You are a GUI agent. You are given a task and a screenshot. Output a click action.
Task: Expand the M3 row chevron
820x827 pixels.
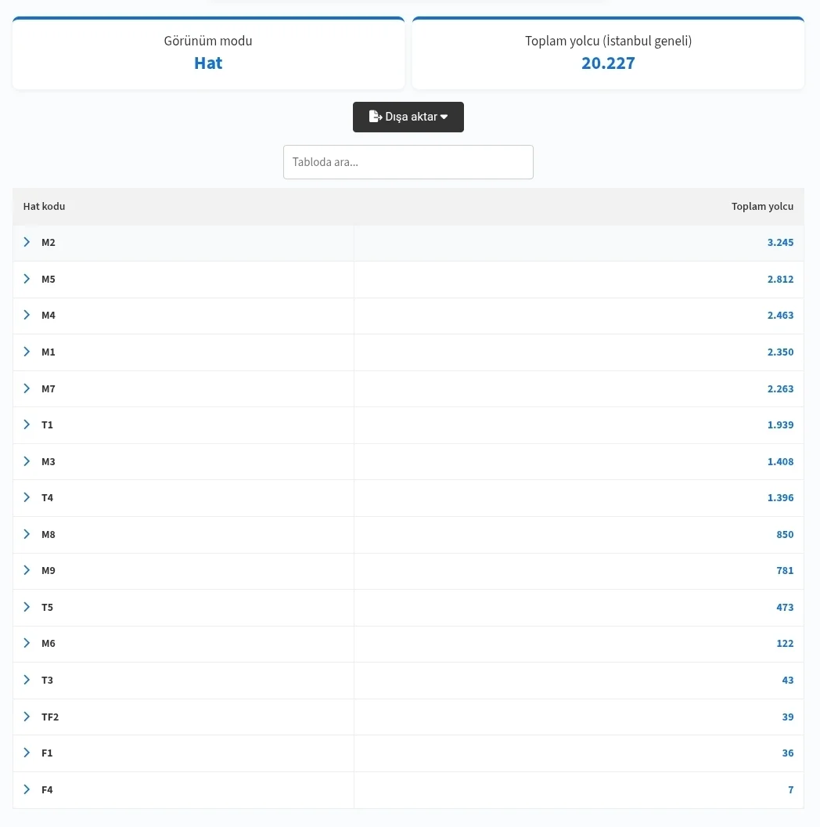27,461
